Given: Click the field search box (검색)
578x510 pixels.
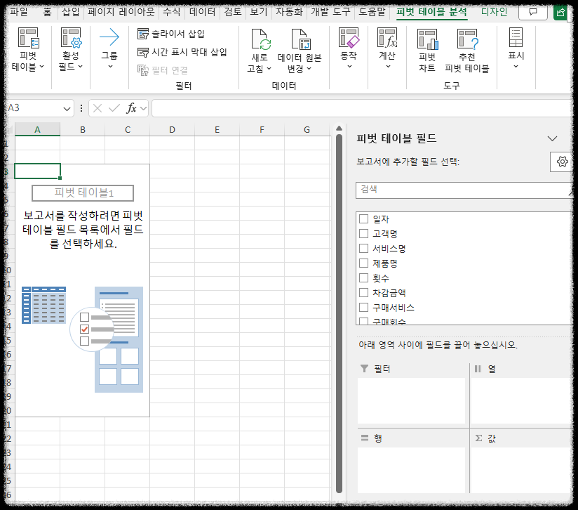Looking at the screenshot, I should click(456, 190).
